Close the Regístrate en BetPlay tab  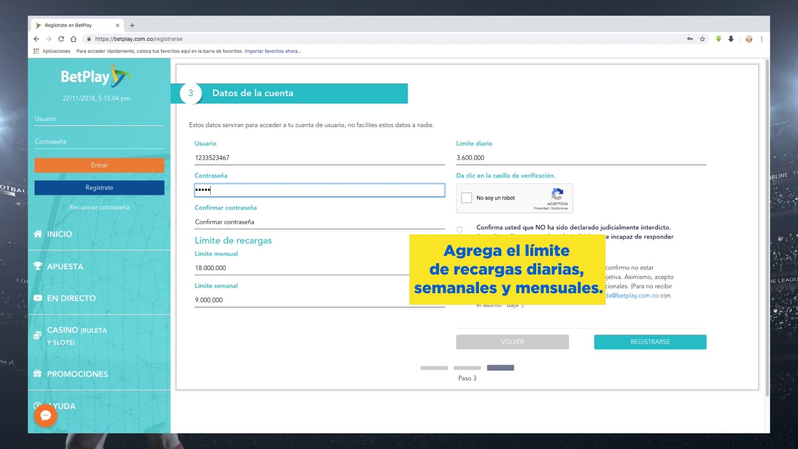tap(118, 26)
